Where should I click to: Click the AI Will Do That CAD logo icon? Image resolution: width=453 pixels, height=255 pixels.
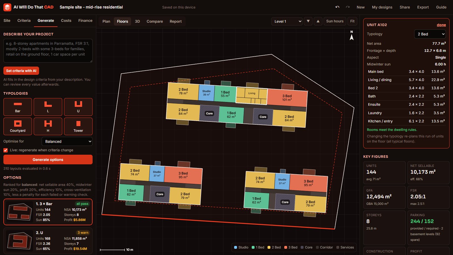pos(7,7)
